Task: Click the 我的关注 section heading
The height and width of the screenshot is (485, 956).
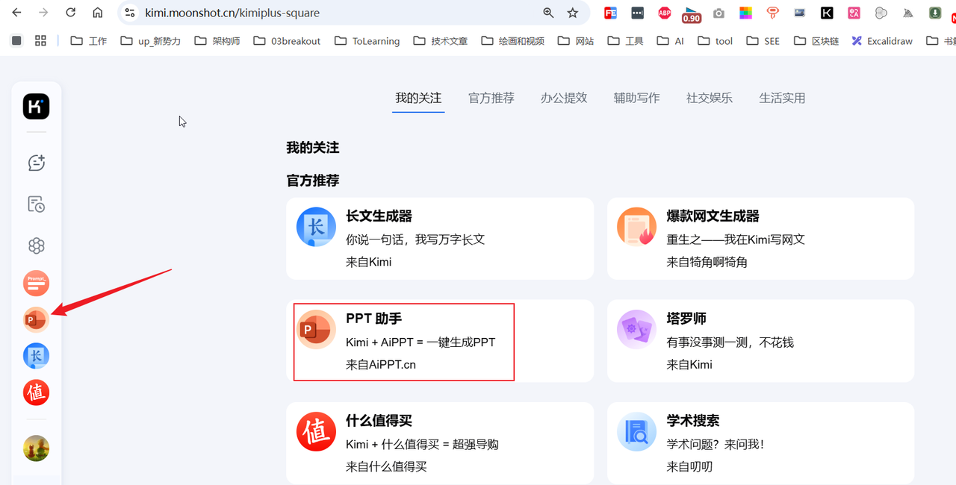Action: point(313,148)
